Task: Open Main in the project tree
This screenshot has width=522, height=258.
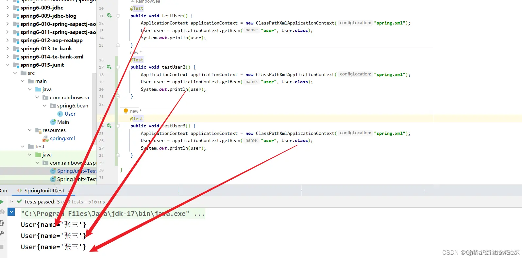Action: 63,122
